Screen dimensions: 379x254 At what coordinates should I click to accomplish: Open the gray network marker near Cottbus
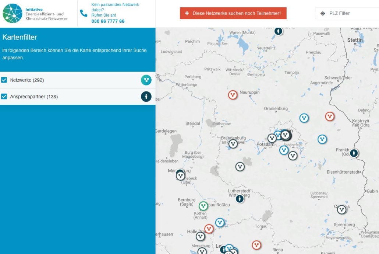pyautogui.click(x=342, y=209)
